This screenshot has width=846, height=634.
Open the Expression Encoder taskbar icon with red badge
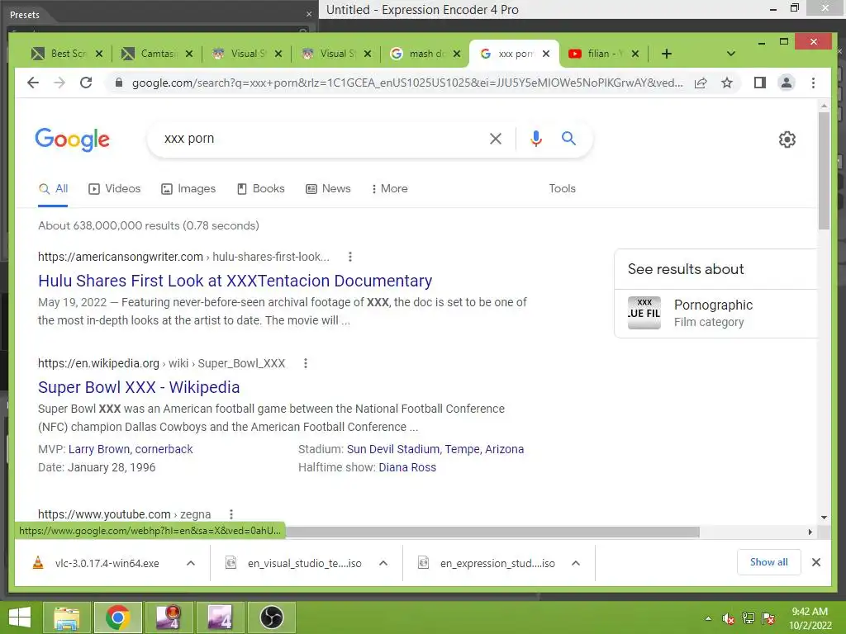point(169,617)
